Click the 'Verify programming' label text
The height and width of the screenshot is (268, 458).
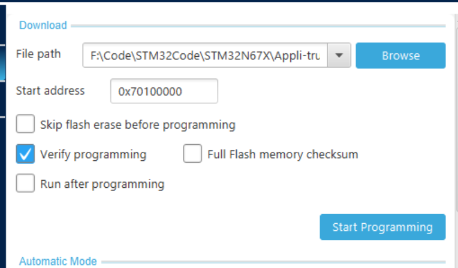(93, 154)
